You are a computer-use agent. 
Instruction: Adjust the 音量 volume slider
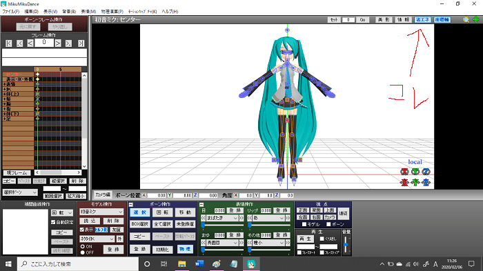[346, 245]
